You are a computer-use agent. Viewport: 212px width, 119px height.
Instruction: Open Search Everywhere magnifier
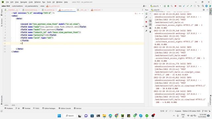203,6
